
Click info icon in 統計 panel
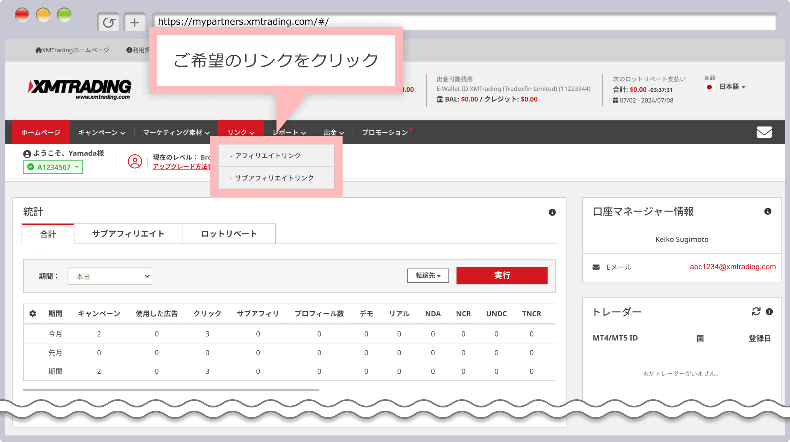tap(552, 212)
